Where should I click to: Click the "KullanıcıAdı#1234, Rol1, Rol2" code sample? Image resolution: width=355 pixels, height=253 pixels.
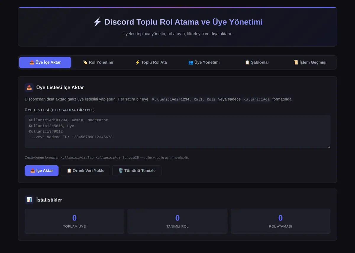pyautogui.click(x=184, y=99)
